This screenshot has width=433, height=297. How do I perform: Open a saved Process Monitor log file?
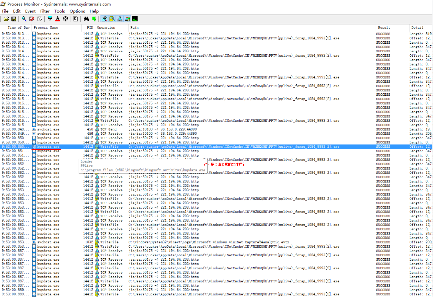point(6,19)
